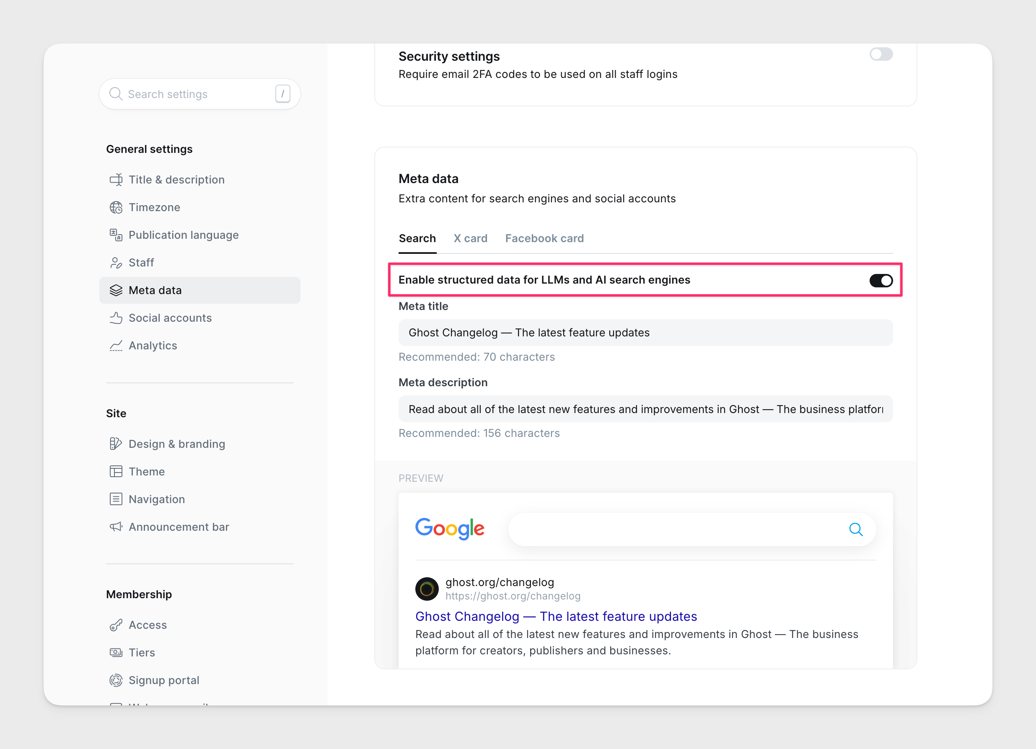Open Design & branding settings
Image resolution: width=1036 pixels, height=749 pixels.
199,444
